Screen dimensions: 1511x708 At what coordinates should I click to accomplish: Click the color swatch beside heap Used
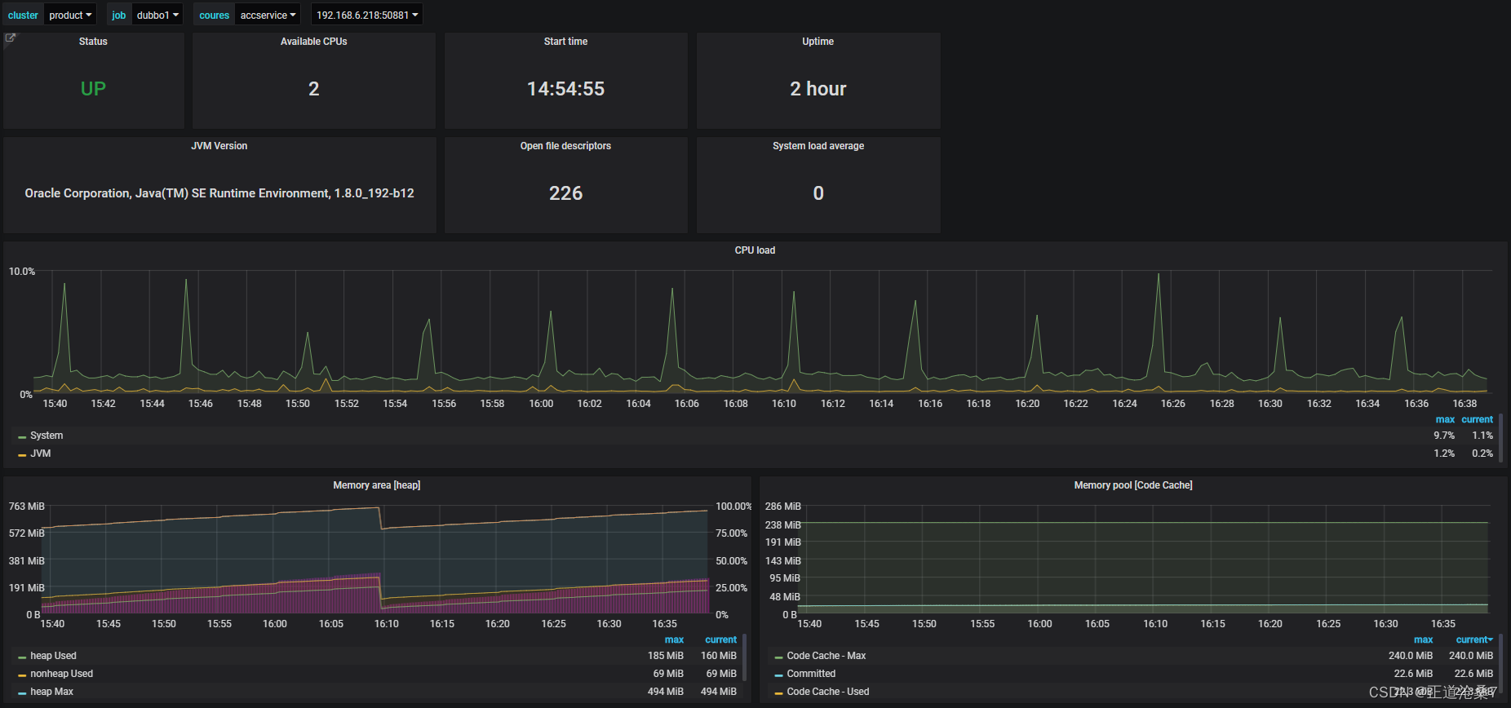click(x=22, y=657)
